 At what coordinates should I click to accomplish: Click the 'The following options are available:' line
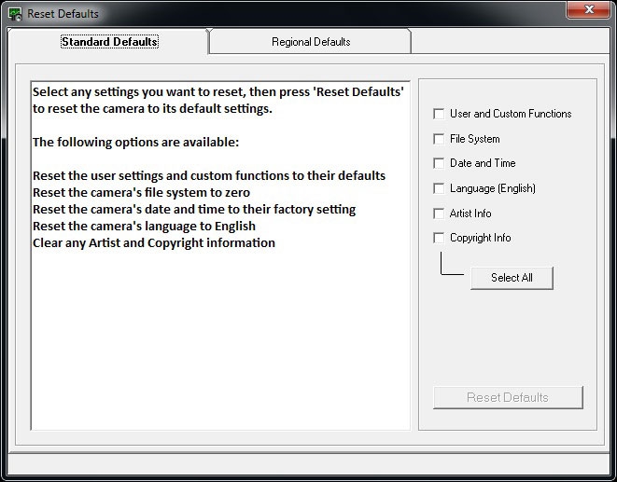[135, 143]
